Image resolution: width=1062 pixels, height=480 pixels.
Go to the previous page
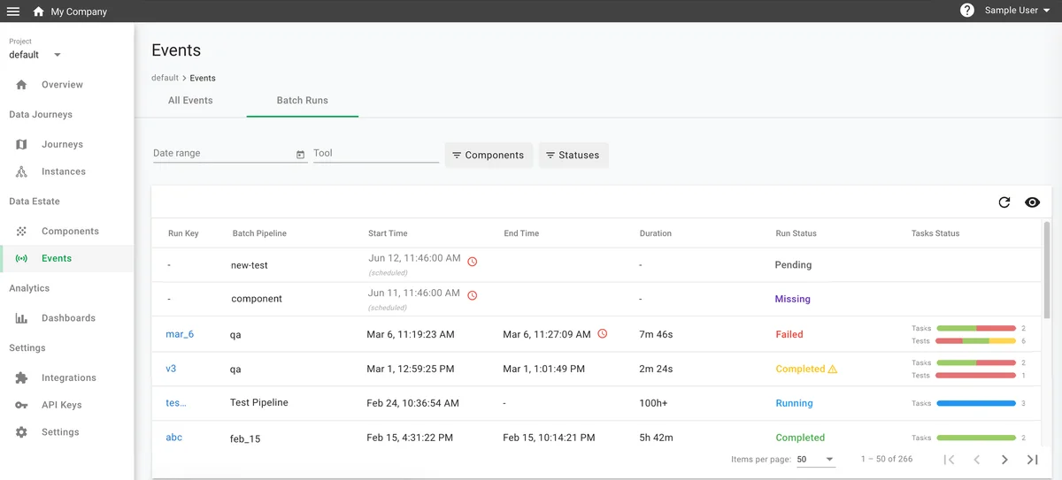[x=977, y=460]
